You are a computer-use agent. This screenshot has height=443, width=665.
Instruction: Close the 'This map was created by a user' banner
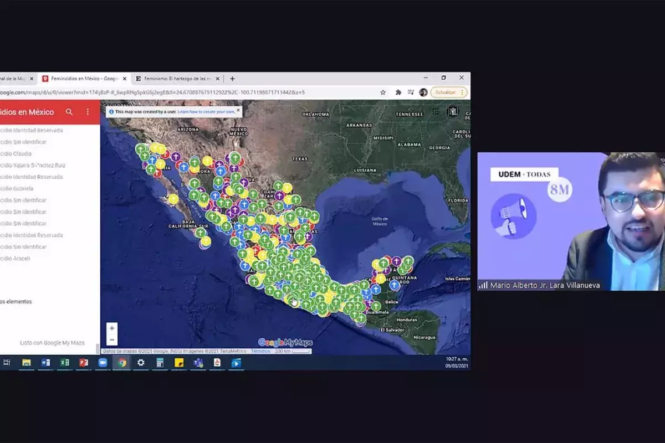[238, 111]
